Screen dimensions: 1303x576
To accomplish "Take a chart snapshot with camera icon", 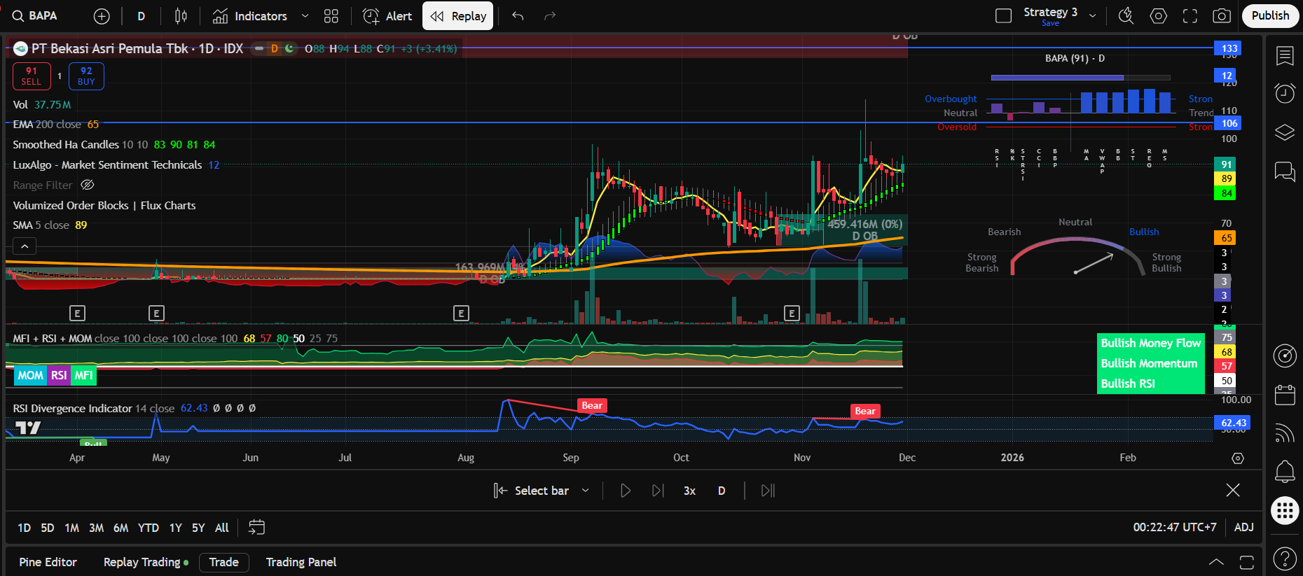I will point(1222,16).
